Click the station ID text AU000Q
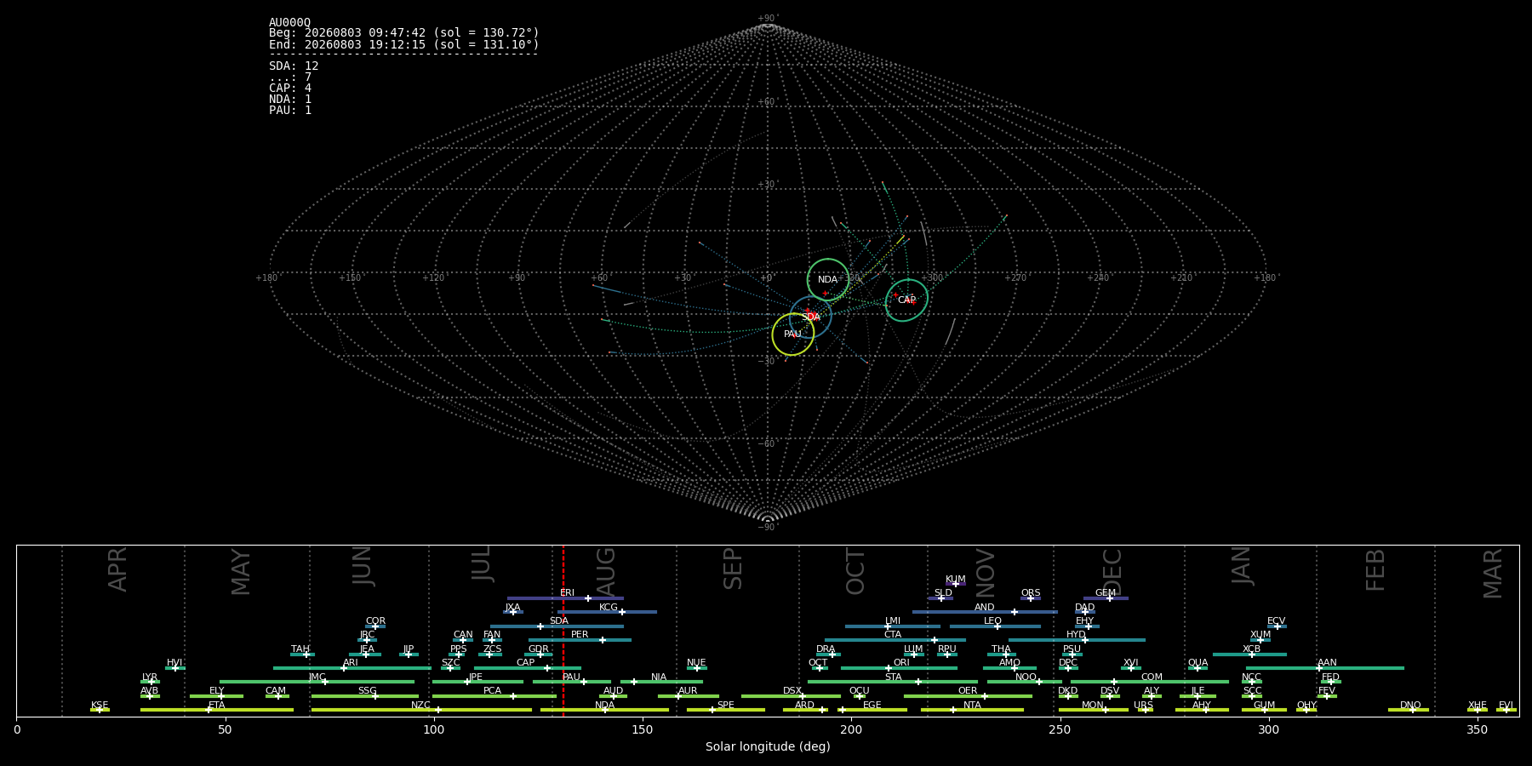This screenshot has width=1532, height=766. 289,23
